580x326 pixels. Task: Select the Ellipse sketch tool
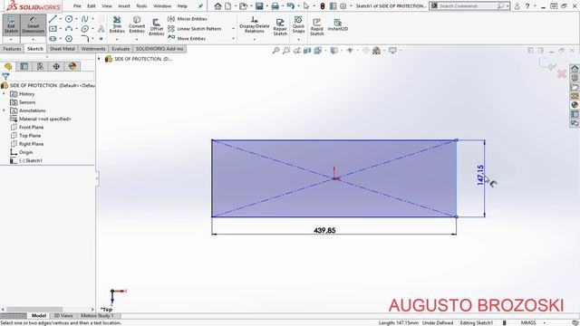pos(84,29)
